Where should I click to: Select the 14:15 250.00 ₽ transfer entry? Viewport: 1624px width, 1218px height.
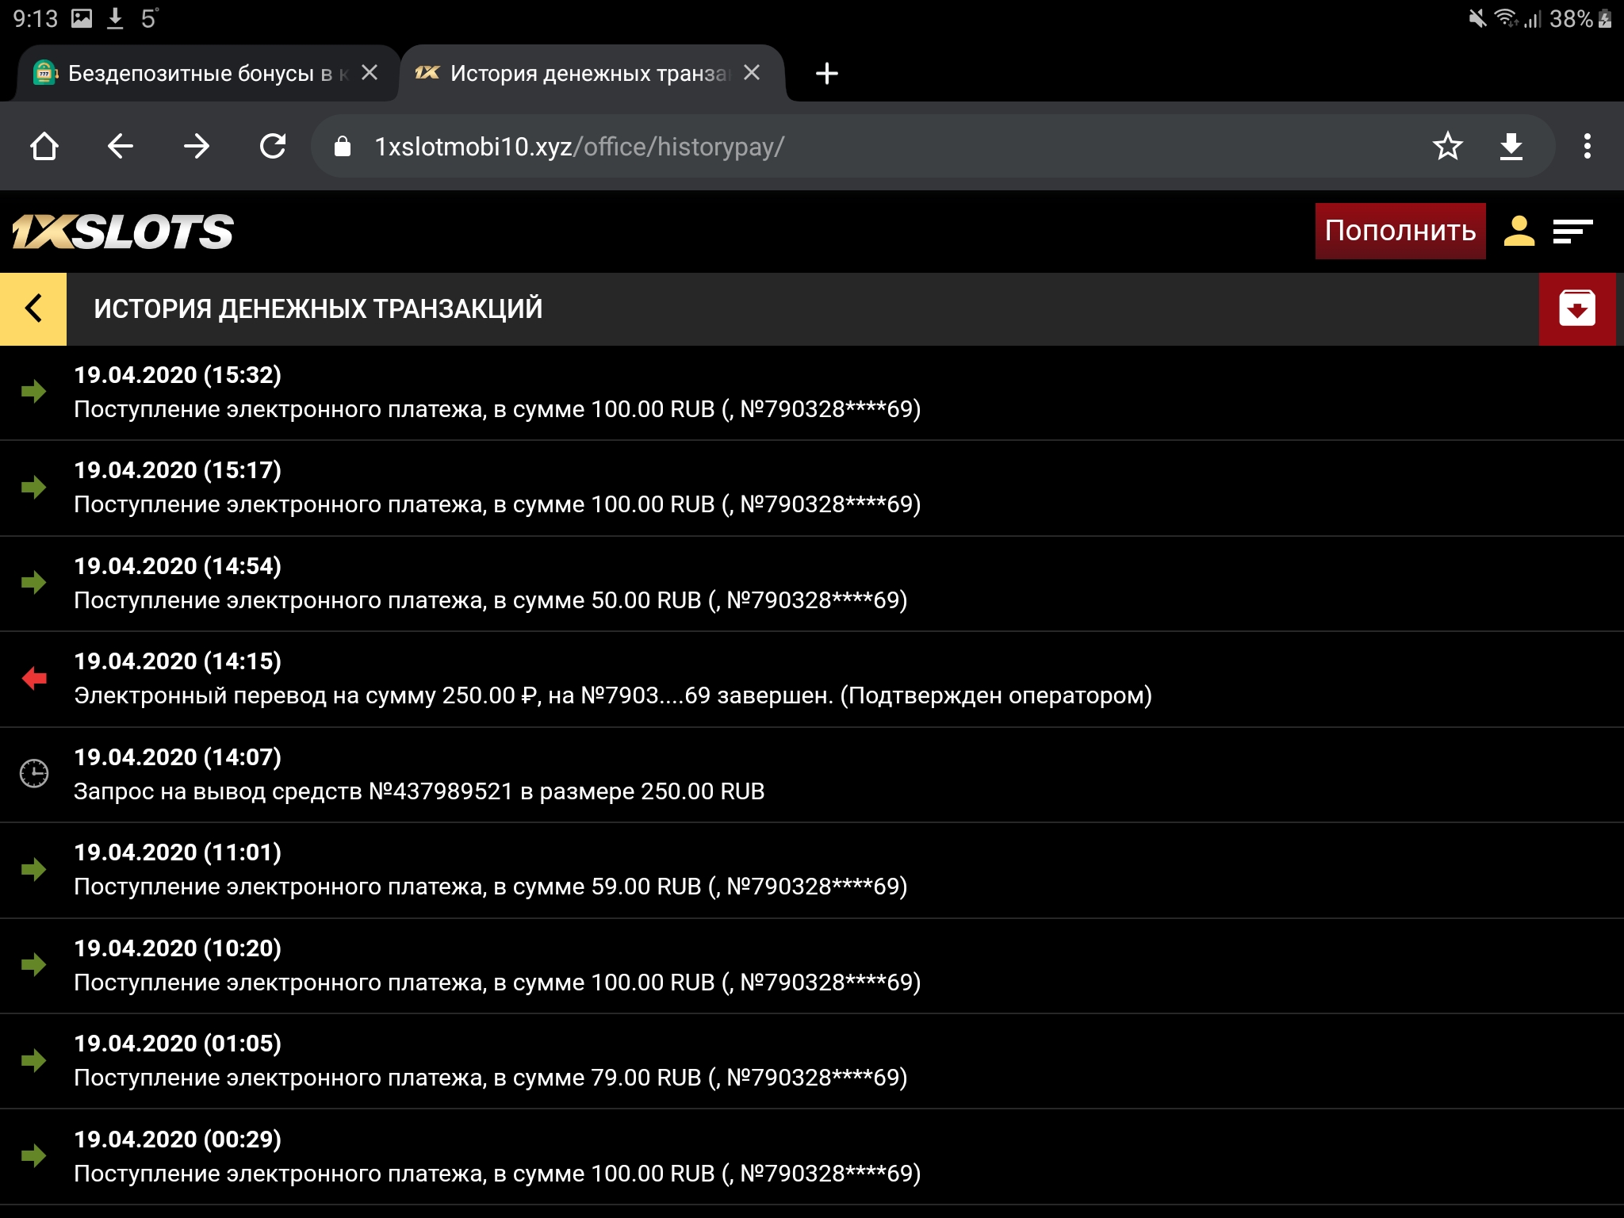[x=612, y=680]
